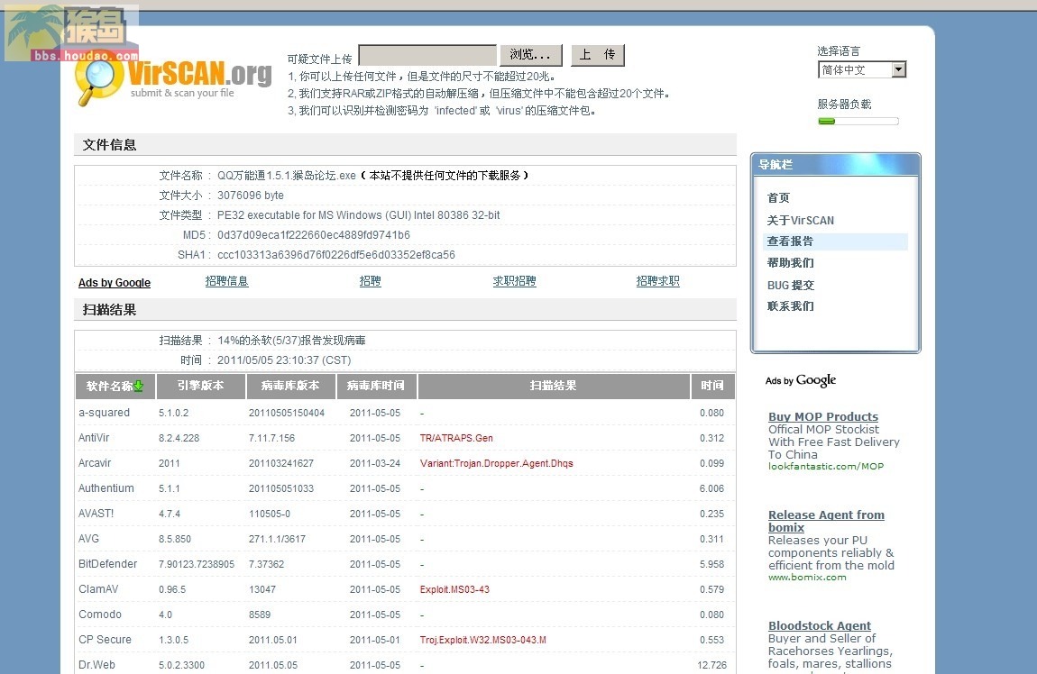Viewport: 1037px width, 674px height.
Task: Open 关于VirSCAN navigation item
Action: click(x=800, y=221)
